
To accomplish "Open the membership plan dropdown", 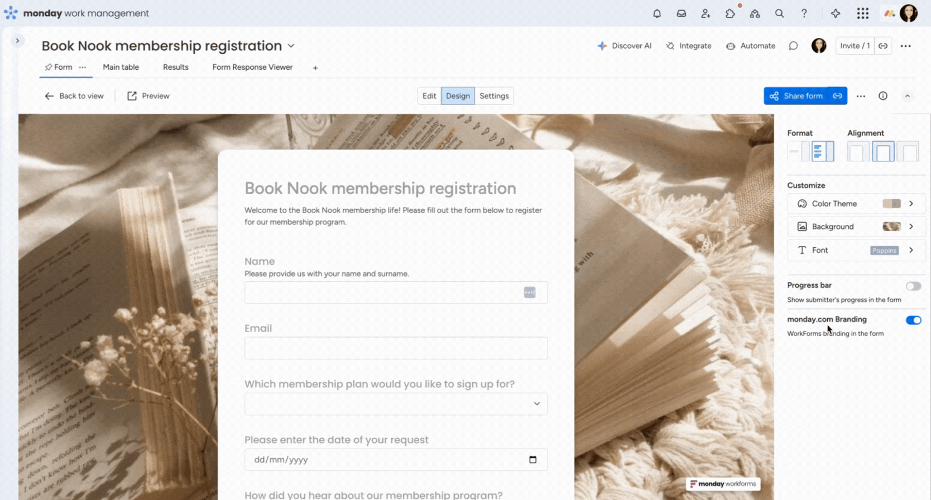I will (396, 404).
